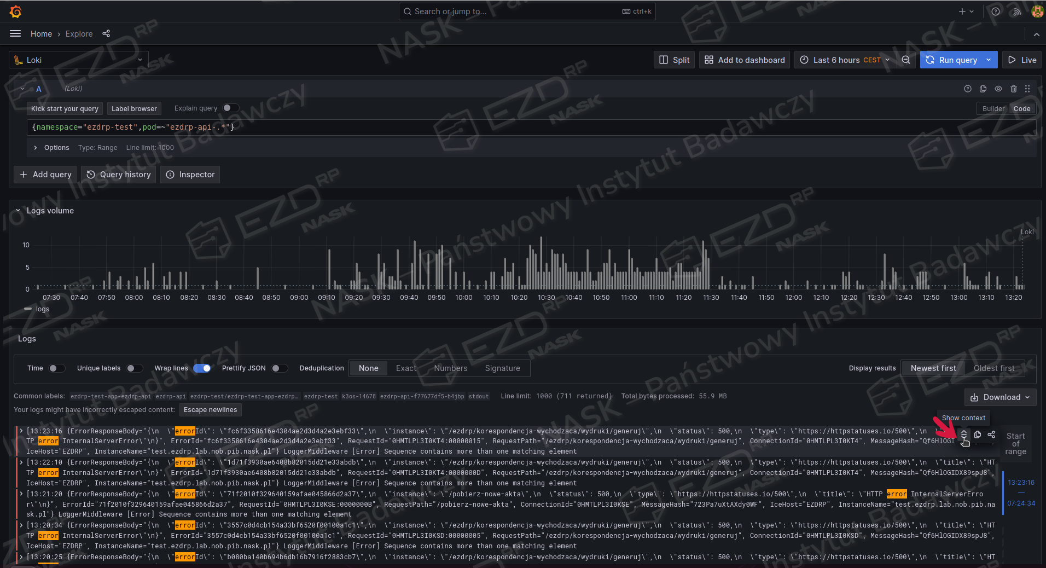Click the zoom out time range icon
Viewport: 1046px width, 568px height.
(906, 60)
